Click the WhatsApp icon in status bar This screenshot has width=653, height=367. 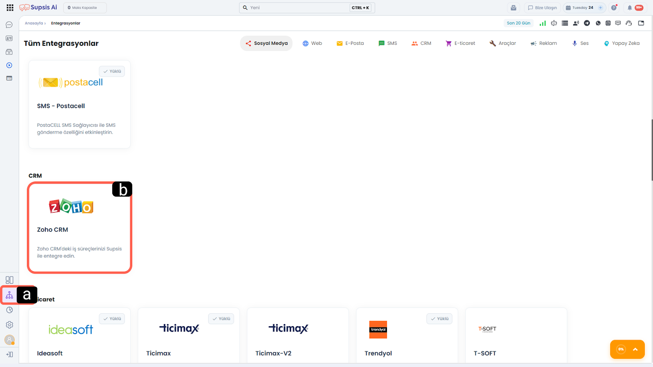pyautogui.click(x=598, y=23)
